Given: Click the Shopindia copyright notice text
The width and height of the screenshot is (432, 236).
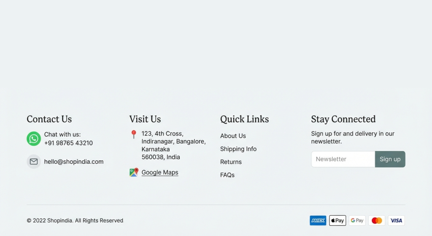Looking at the screenshot, I should [x=75, y=220].
